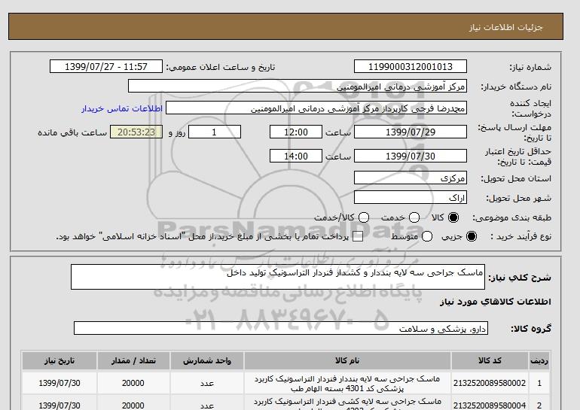Click the remaining time countdown 20:53:23
The height and width of the screenshot is (410, 580).
pos(136,132)
